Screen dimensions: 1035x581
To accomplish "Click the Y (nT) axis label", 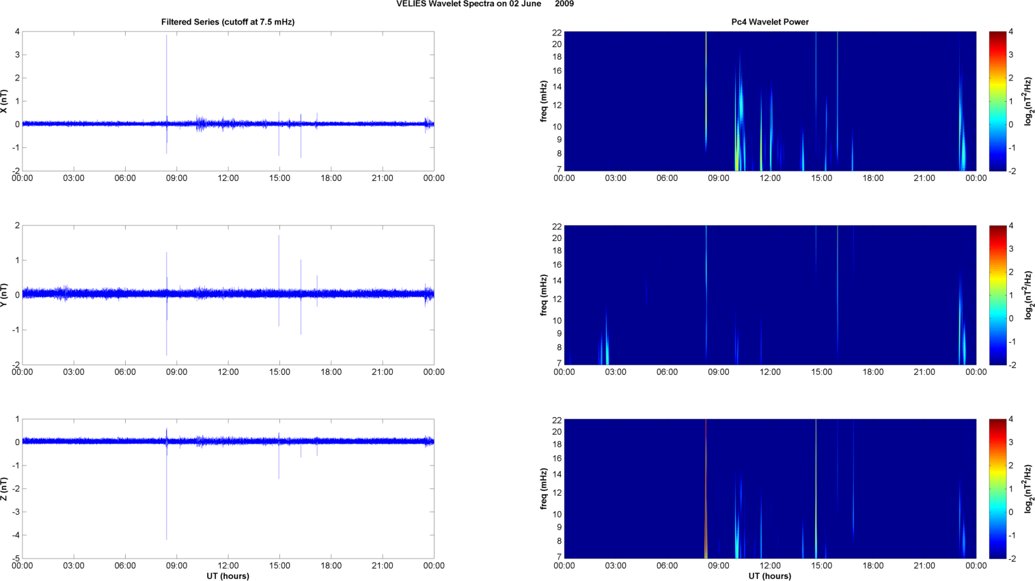I will (x=4, y=295).
